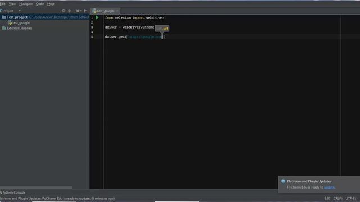Click webdriver.Chrome on line 3
This screenshot has height=202, width=360.
(x=138, y=27)
